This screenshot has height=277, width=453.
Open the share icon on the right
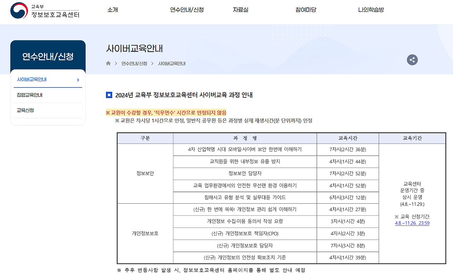(412, 60)
